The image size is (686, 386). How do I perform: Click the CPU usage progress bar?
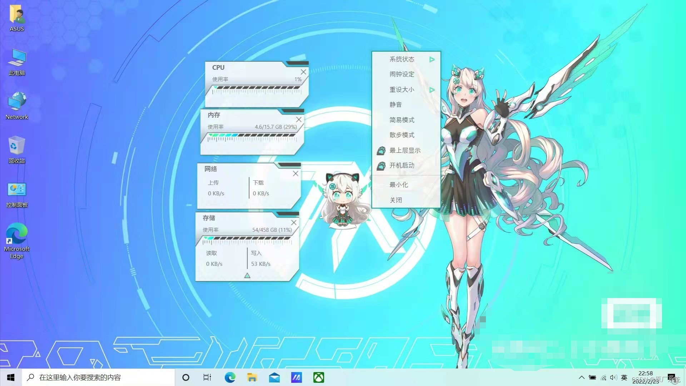[256, 88]
